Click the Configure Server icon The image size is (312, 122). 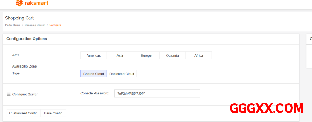(x=9, y=94)
